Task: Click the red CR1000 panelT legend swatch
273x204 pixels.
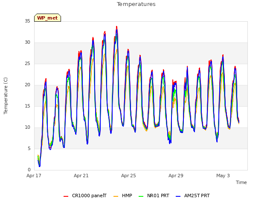Action: 66,196
